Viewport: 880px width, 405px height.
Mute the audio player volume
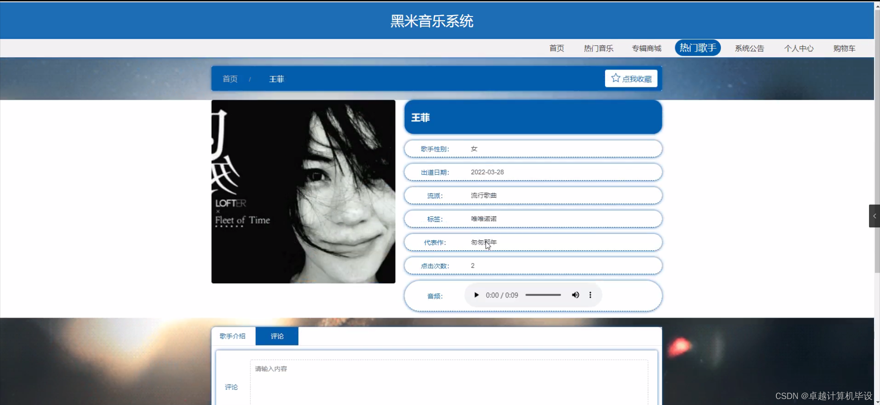click(x=575, y=295)
